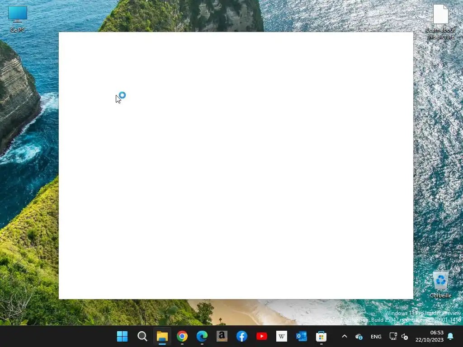Expand the hidden tray icons chevron

click(344, 336)
